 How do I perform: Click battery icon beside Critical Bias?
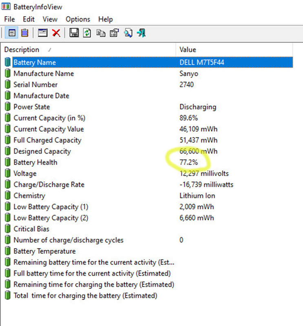(7, 229)
